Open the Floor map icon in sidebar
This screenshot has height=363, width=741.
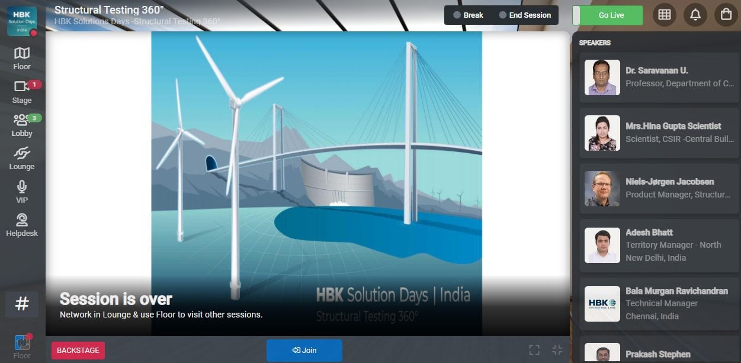pos(22,54)
